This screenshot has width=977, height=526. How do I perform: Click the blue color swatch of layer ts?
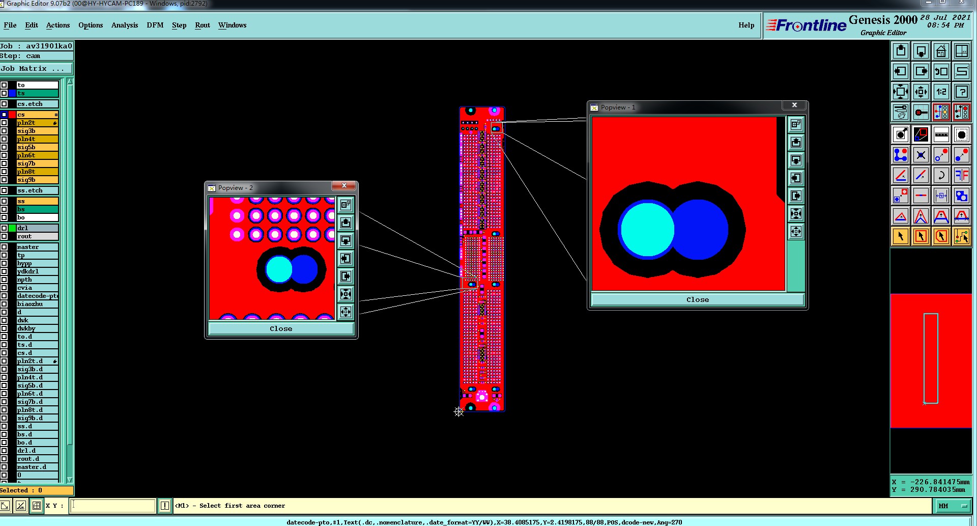pos(12,93)
